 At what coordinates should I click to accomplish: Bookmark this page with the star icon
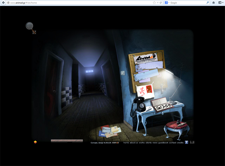[x=154, y=2]
